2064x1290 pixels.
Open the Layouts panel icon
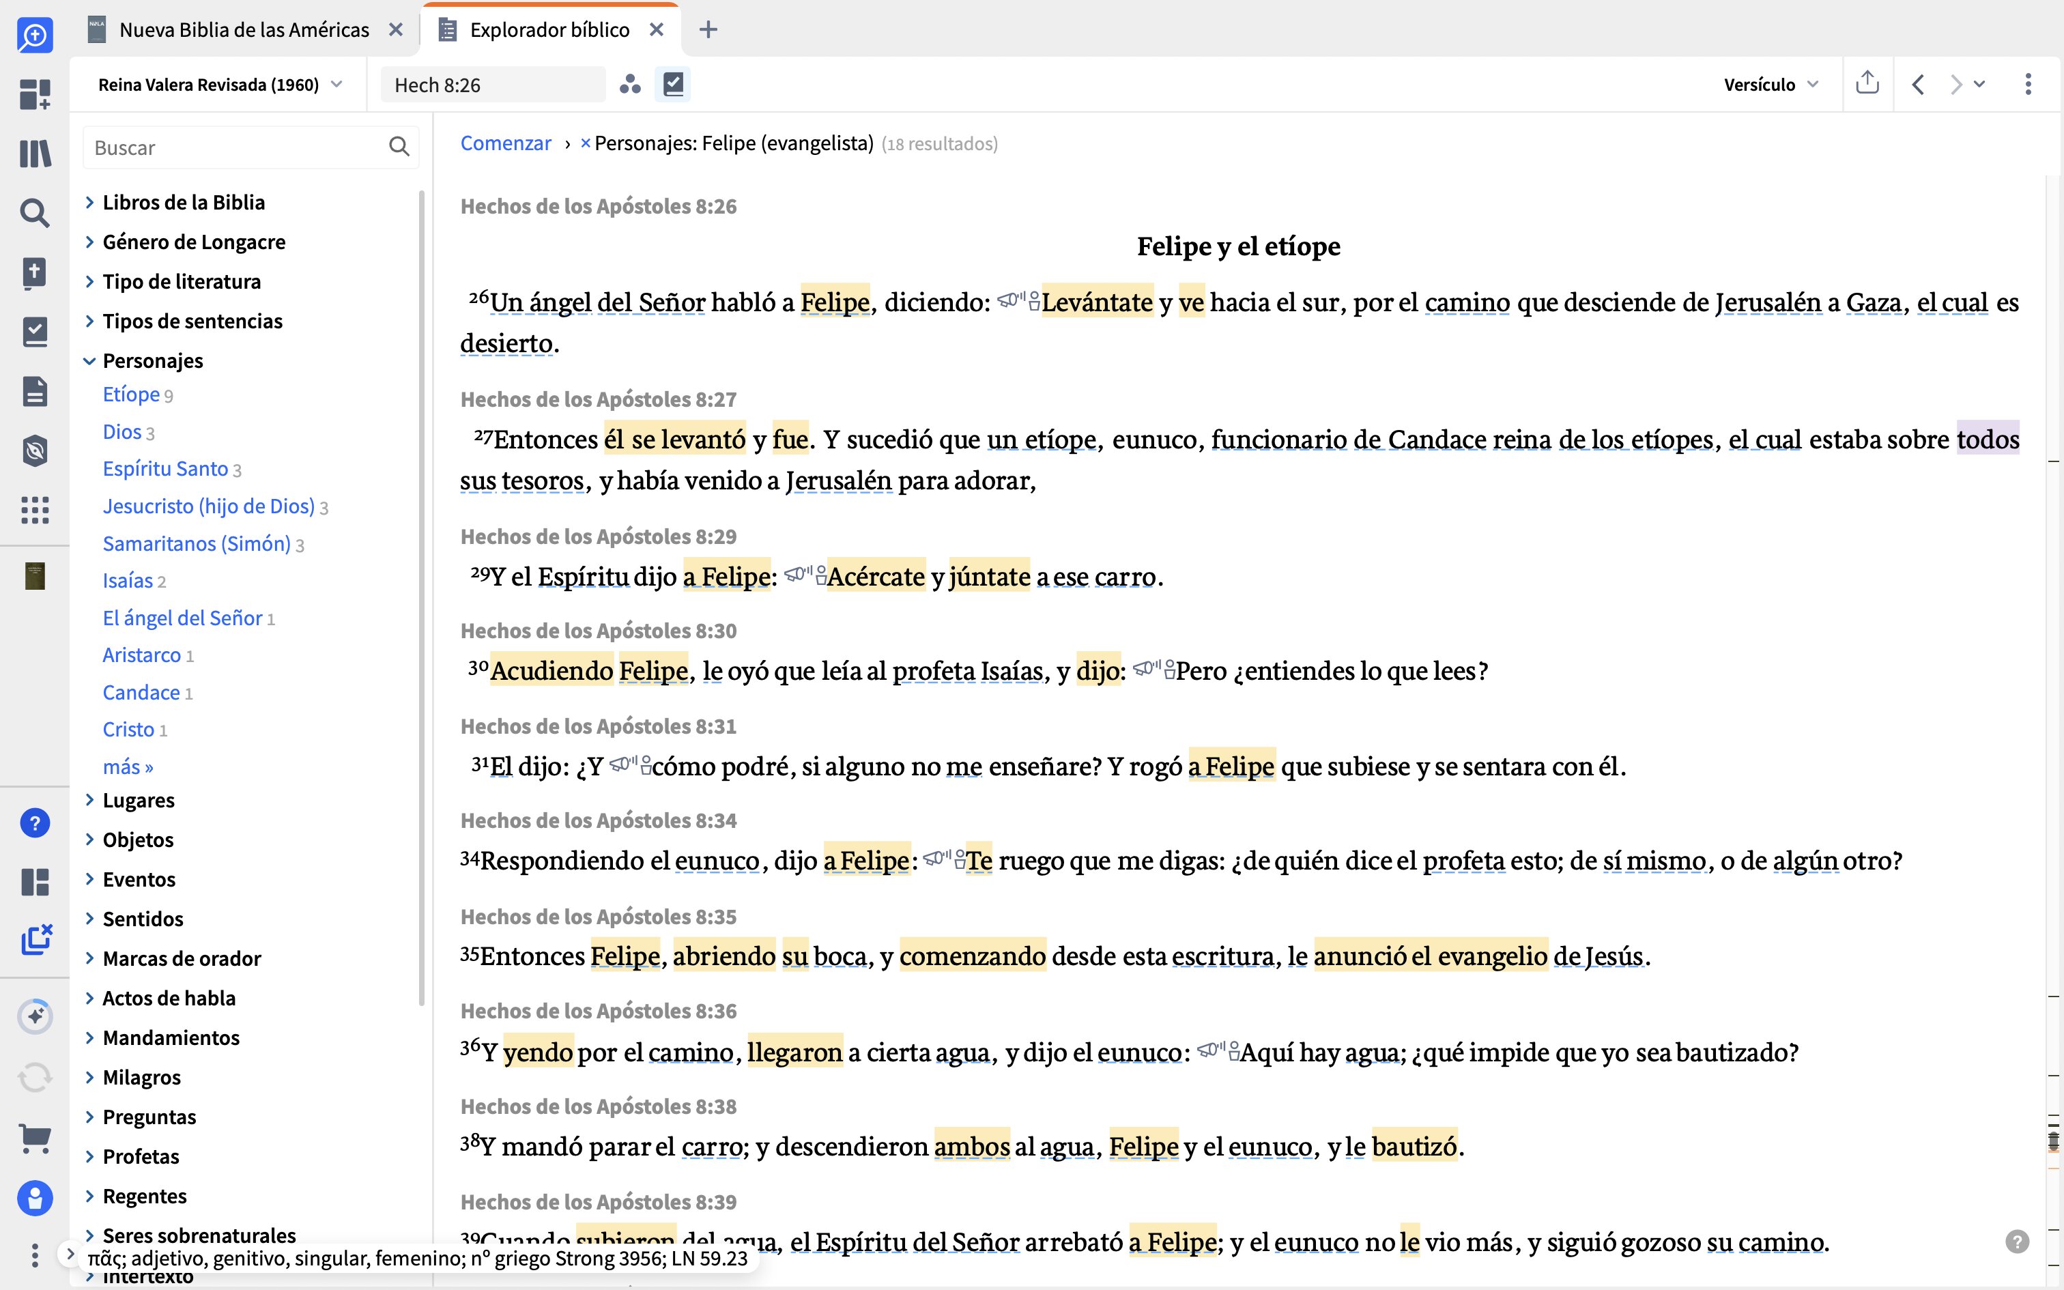(35, 882)
